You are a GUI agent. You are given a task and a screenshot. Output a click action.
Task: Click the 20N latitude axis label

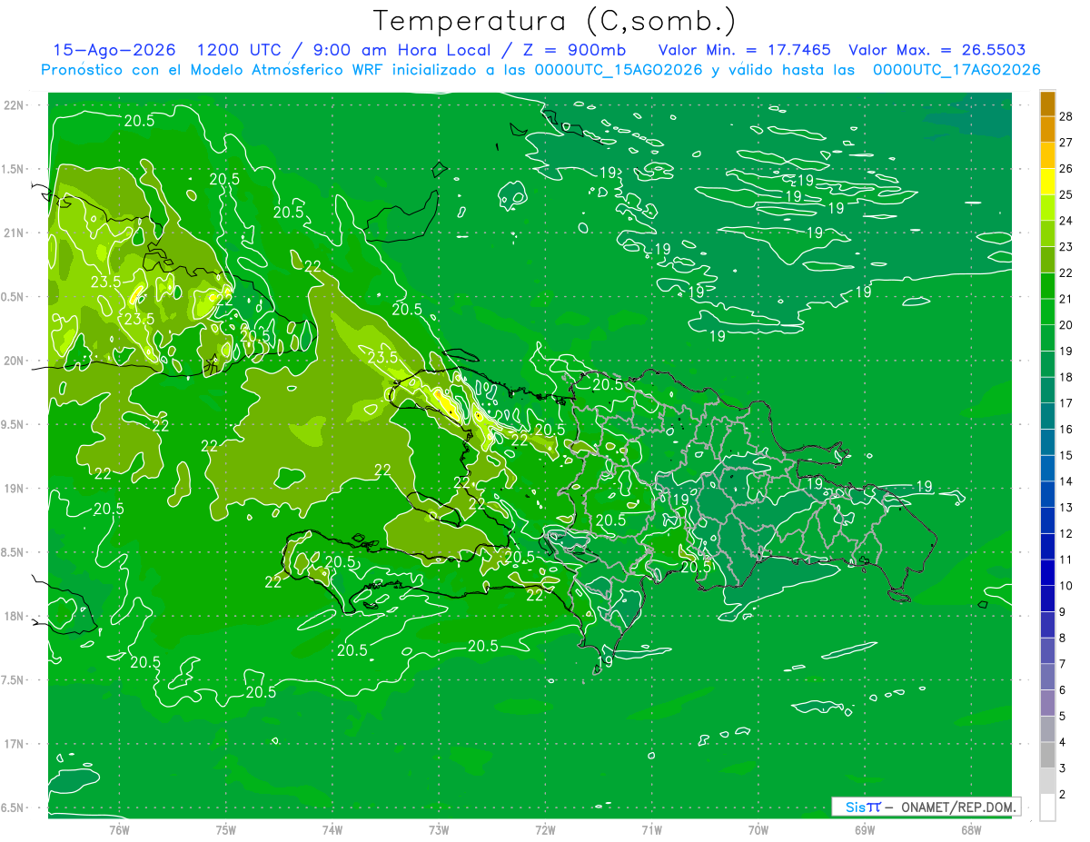tap(14, 361)
